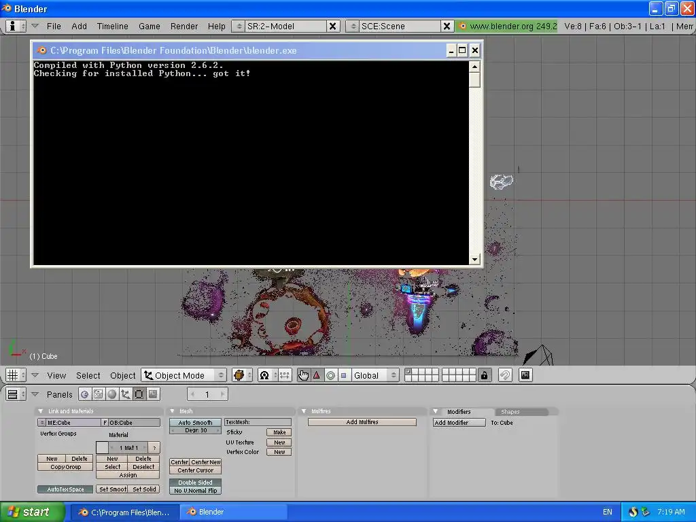
Task: Collapse the Link and Materials panel
Action: (x=40, y=411)
